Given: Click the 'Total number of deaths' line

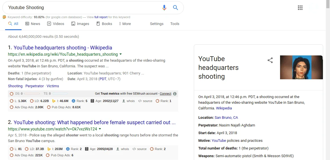Looking at the screenshot, I should pyautogui.click(x=234, y=148).
